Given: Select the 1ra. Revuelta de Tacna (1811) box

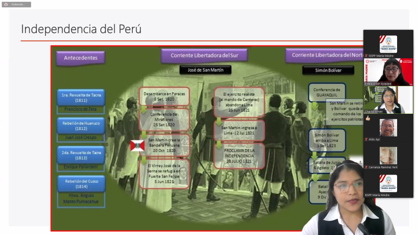Looking at the screenshot, I should pyautogui.click(x=81, y=97).
